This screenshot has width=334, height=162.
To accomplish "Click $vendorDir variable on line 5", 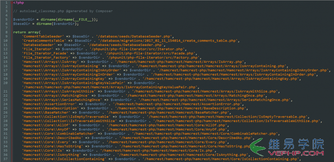I will pos(24,20).
